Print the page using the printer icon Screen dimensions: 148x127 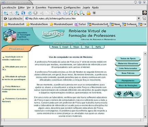(59, 13)
